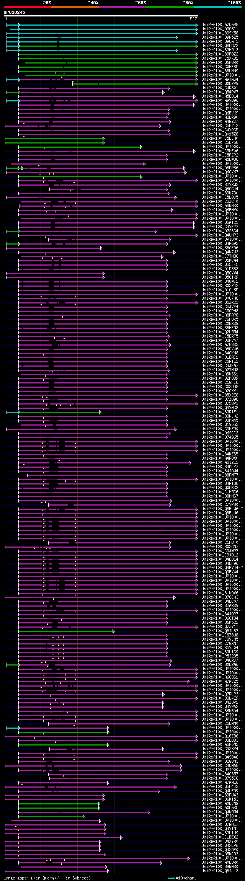
Task: Select hit label UniRef100_Q6CY67
Action: [220, 172]
